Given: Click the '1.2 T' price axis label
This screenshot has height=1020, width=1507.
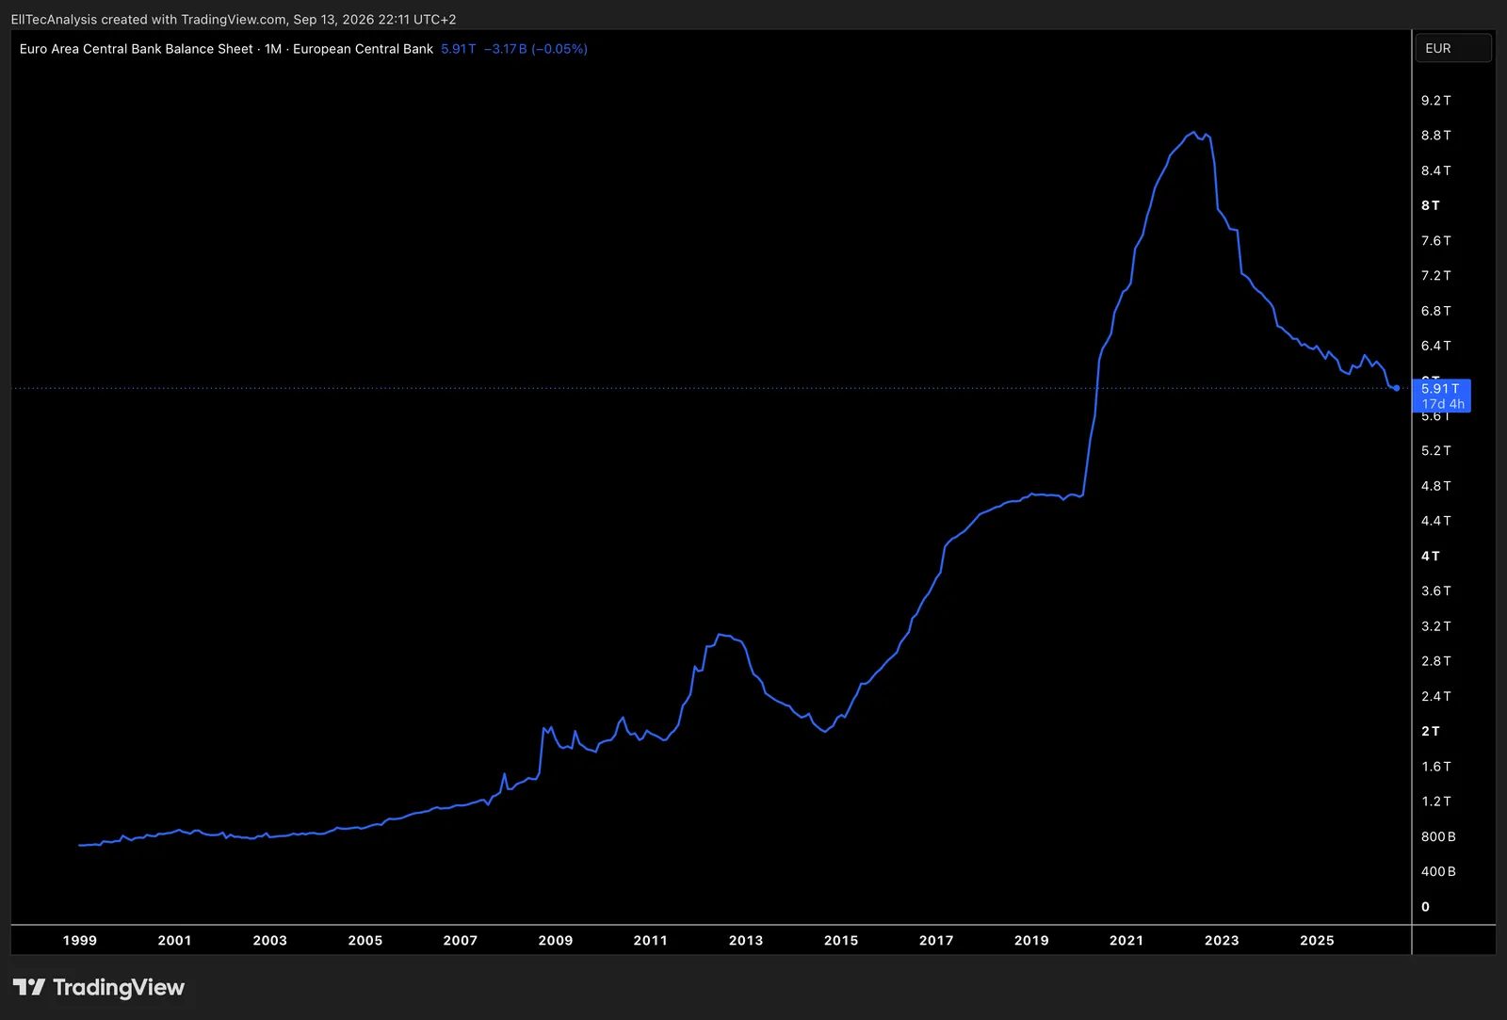Looking at the screenshot, I should (1436, 801).
